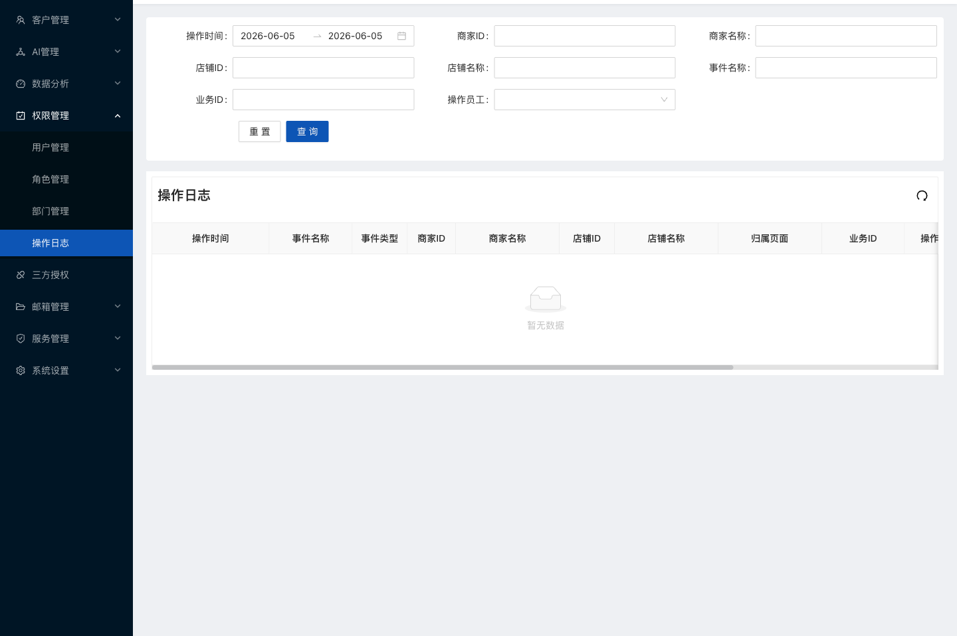
Task: Click the 店铺名称 column header
Action: click(x=666, y=238)
